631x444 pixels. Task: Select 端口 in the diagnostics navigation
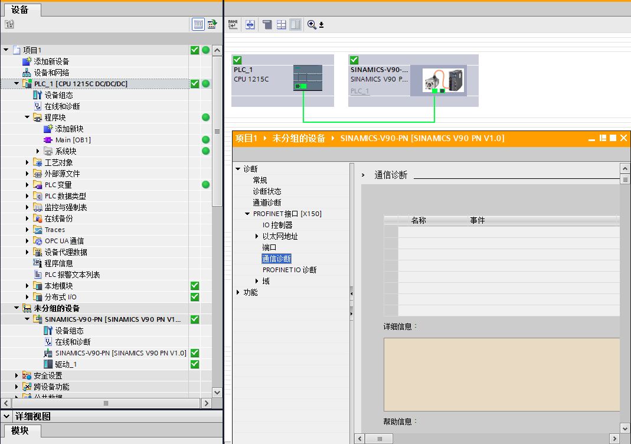269,247
